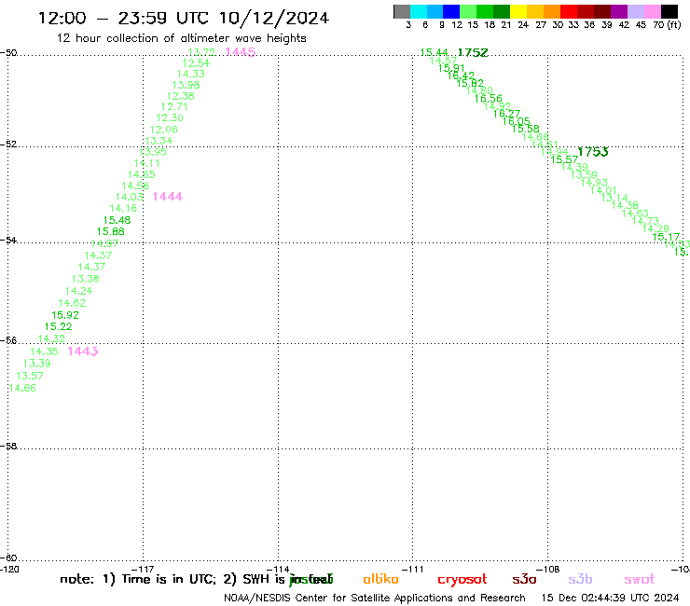Click the longitude axis label -117
The height and width of the screenshot is (606, 690).
click(x=143, y=570)
